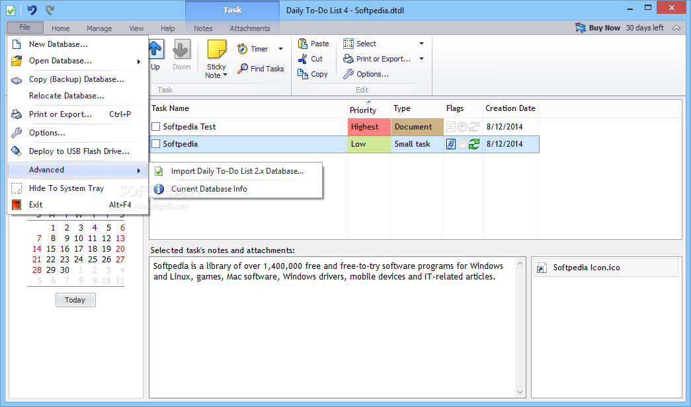691x407 pixels.
Task: Check the Softpedia Test task checkbox
Action: [x=155, y=126]
